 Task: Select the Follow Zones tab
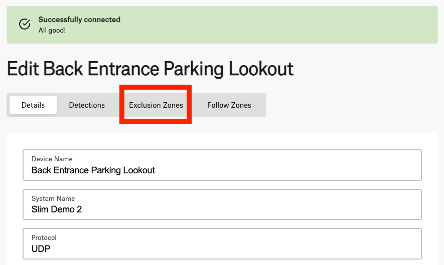(x=229, y=105)
